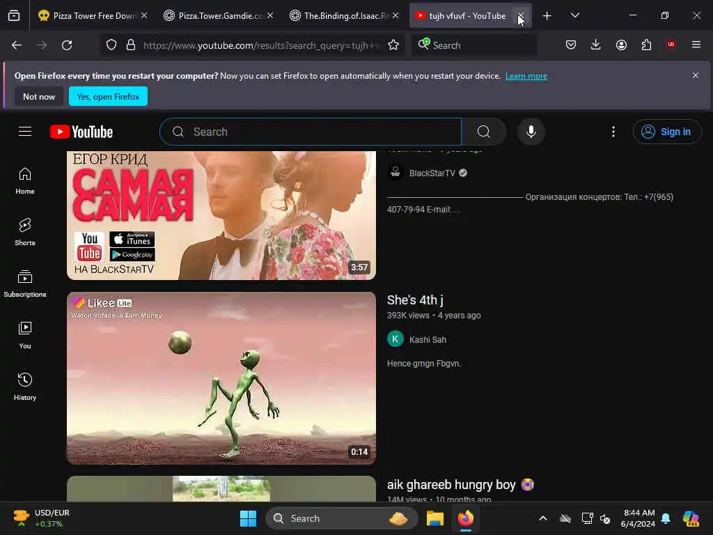Open File Explorer from taskbar
The height and width of the screenshot is (535, 713).
tap(435, 518)
